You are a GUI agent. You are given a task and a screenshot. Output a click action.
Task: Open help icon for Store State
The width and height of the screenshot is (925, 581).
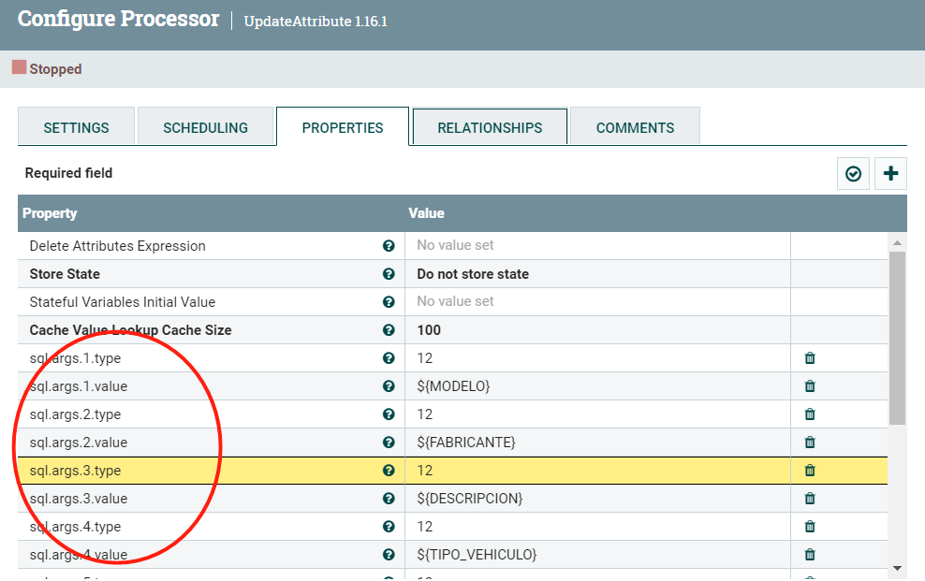pyautogui.click(x=389, y=273)
